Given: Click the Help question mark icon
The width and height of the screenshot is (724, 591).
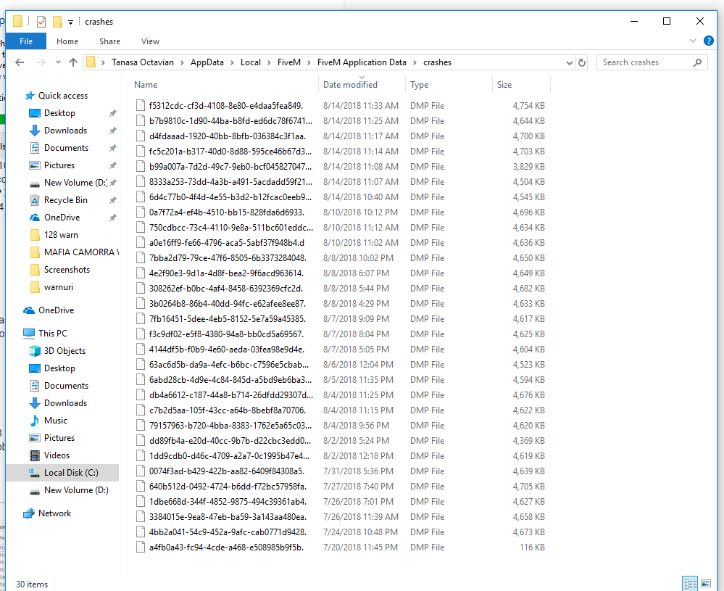Looking at the screenshot, I should click(708, 41).
